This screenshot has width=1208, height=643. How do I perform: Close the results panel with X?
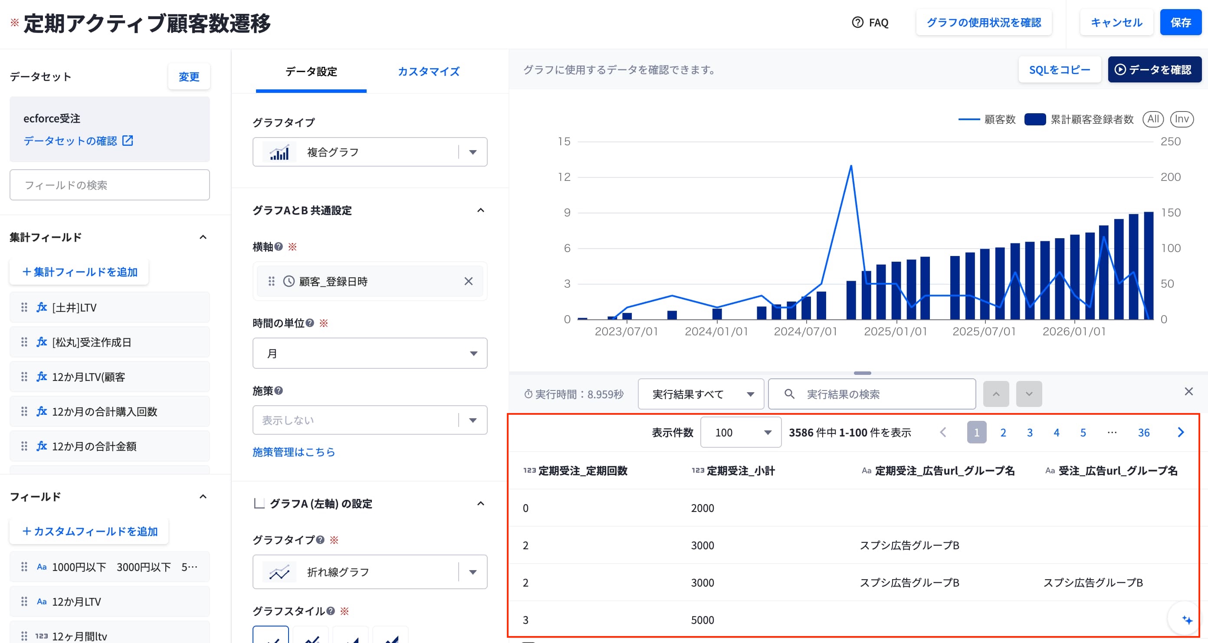(1188, 392)
